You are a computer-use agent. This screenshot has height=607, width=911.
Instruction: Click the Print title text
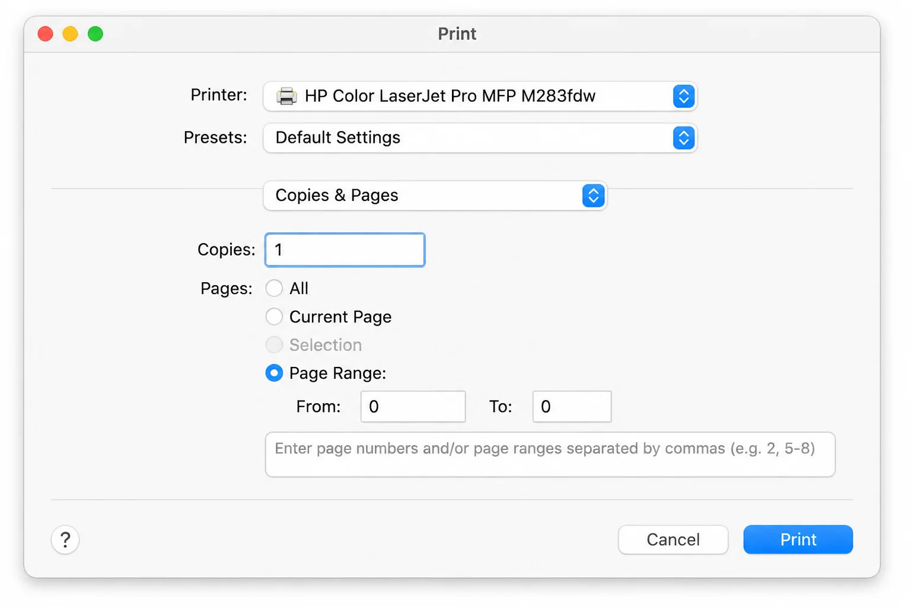[x=457, y=34]
